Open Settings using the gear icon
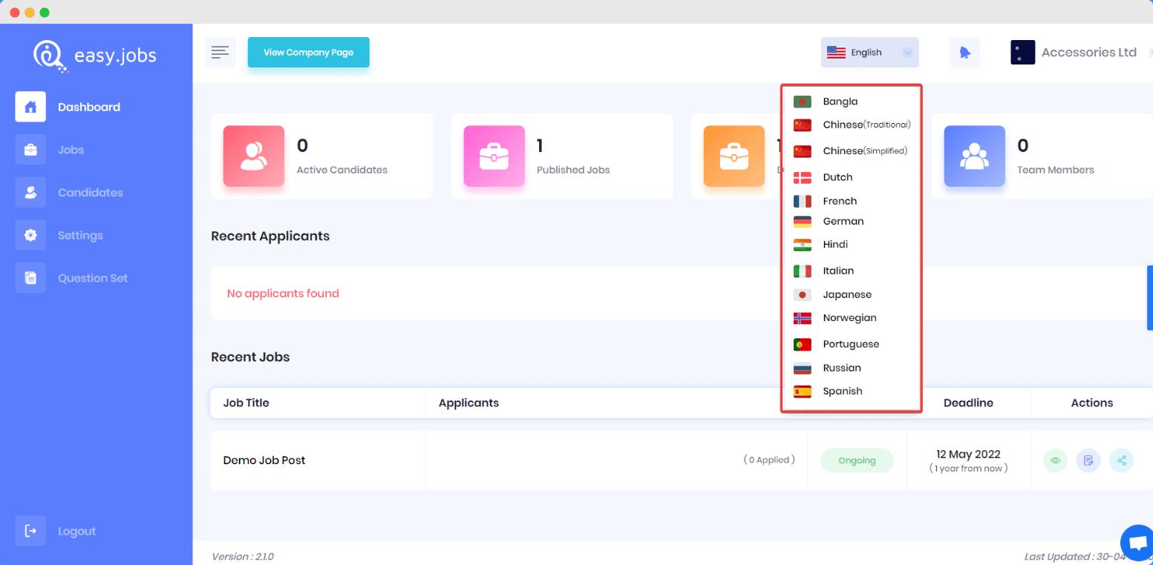Screen dimensions: 1153x565 point(30,235)
